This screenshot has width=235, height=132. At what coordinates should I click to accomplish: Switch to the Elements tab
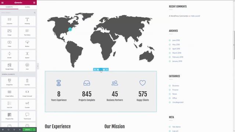[x=9, y=7]
